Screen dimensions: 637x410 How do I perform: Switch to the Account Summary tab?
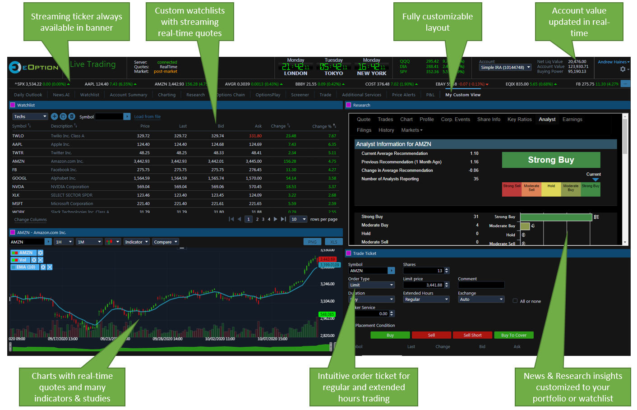coord(129,95)
